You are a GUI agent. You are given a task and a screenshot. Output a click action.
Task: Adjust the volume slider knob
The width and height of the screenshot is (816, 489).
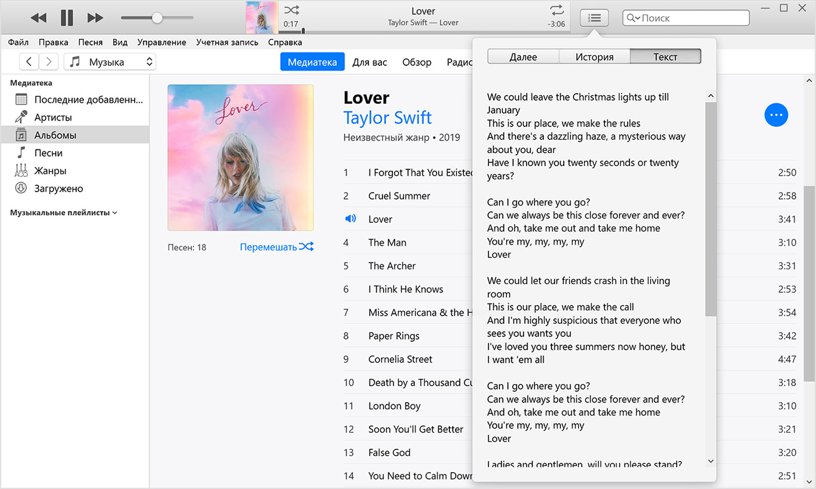click(157, 18)
